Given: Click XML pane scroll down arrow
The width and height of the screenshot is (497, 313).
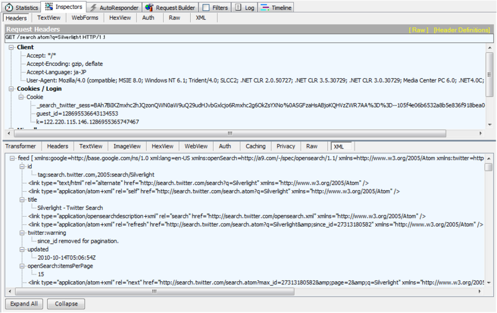Looking at the screenshot, I should 489,283.
